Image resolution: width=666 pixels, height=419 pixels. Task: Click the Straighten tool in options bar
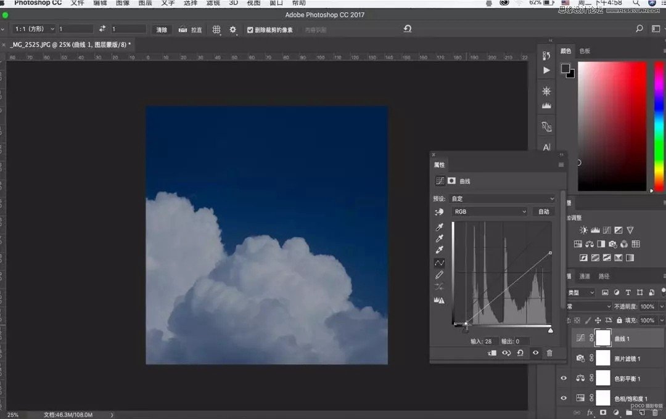[x=190, y=30]
